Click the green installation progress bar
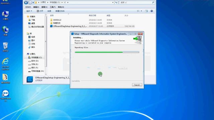 point(107,52)
